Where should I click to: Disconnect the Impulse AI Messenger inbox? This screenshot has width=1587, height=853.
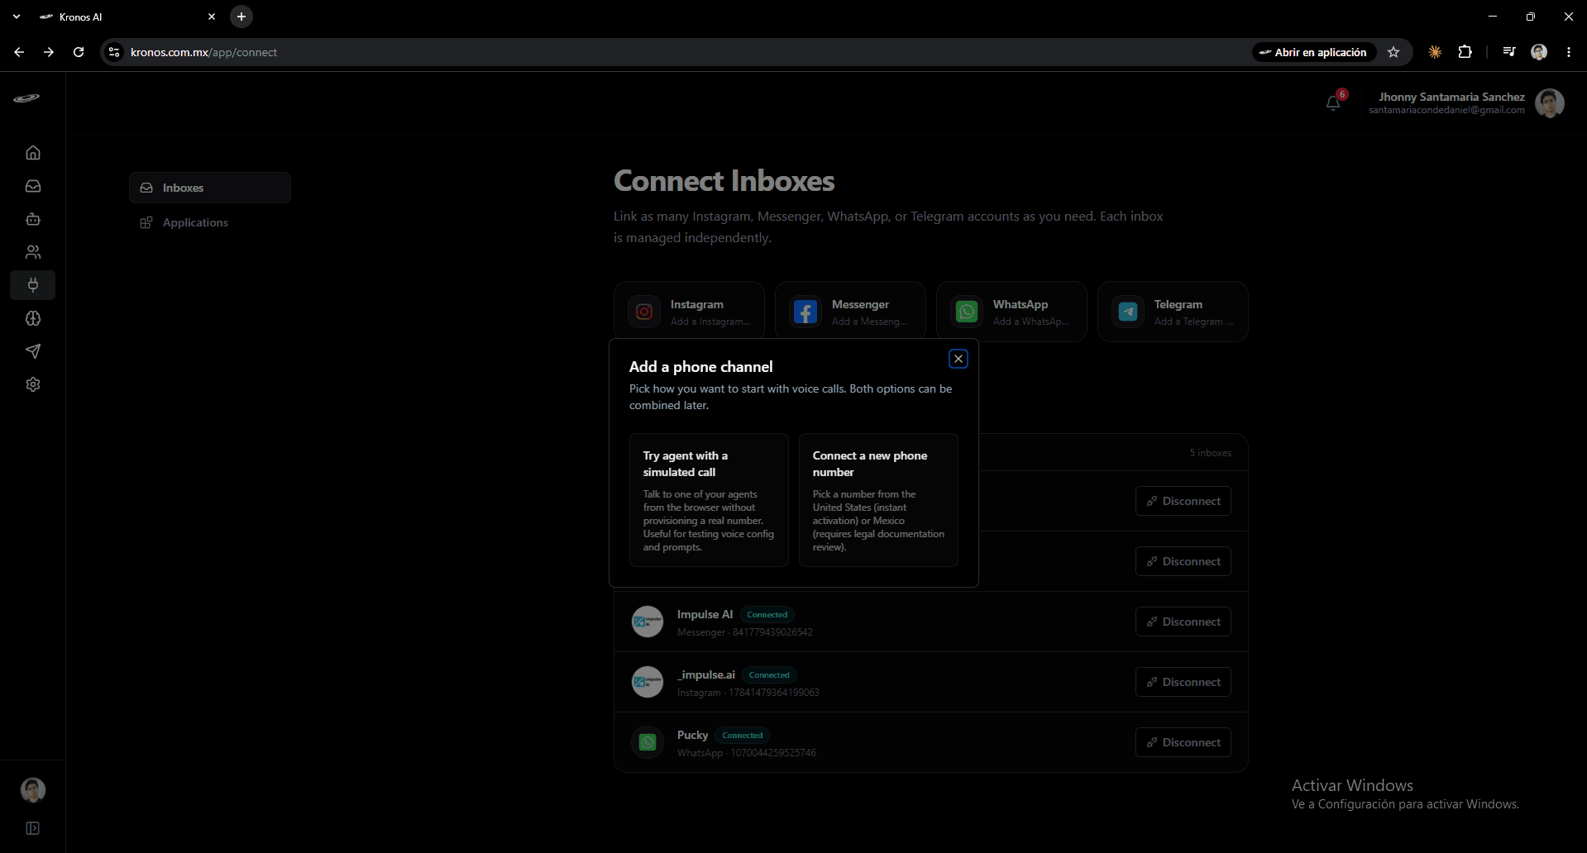pyautogui.click(x=1183, y=622)
